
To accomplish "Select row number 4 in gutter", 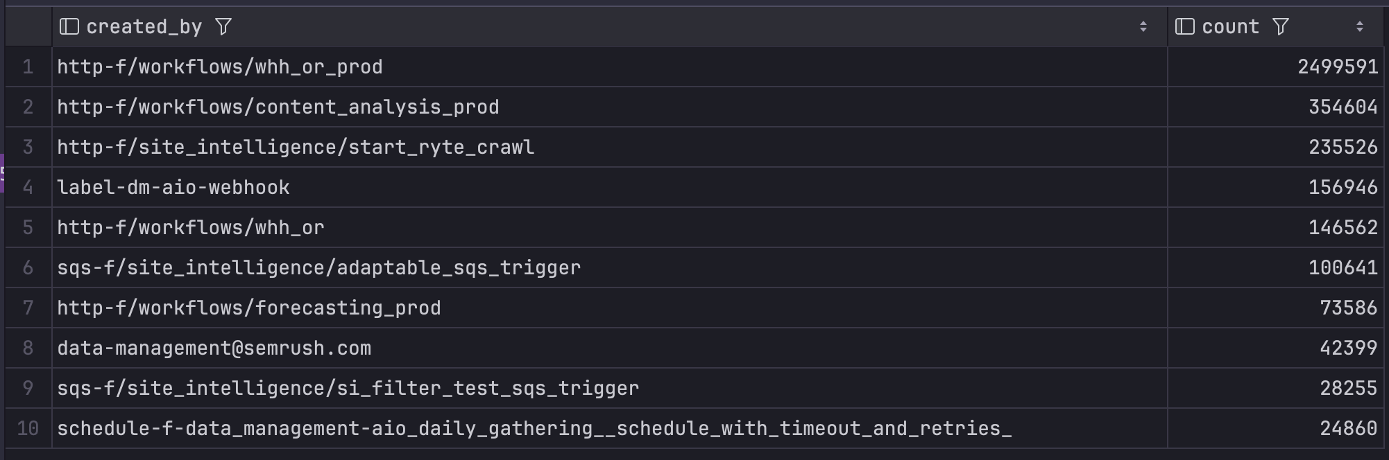I will 28,188.
